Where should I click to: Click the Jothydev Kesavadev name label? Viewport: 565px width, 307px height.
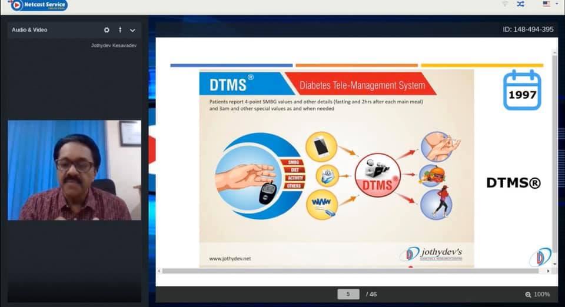tap(114, 46)
